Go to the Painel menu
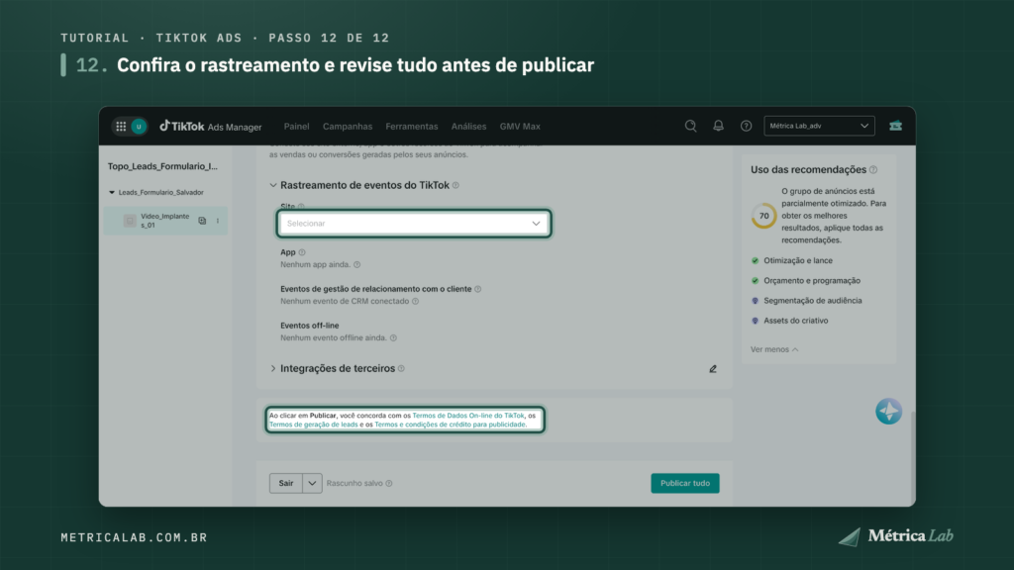 (x=297, y=127)
